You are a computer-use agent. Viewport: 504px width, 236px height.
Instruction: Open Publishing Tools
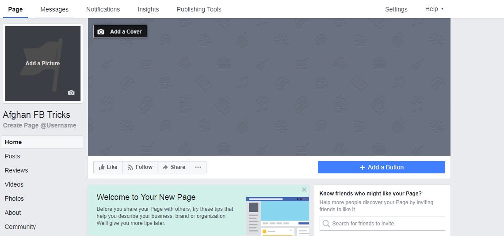[199, 9]
